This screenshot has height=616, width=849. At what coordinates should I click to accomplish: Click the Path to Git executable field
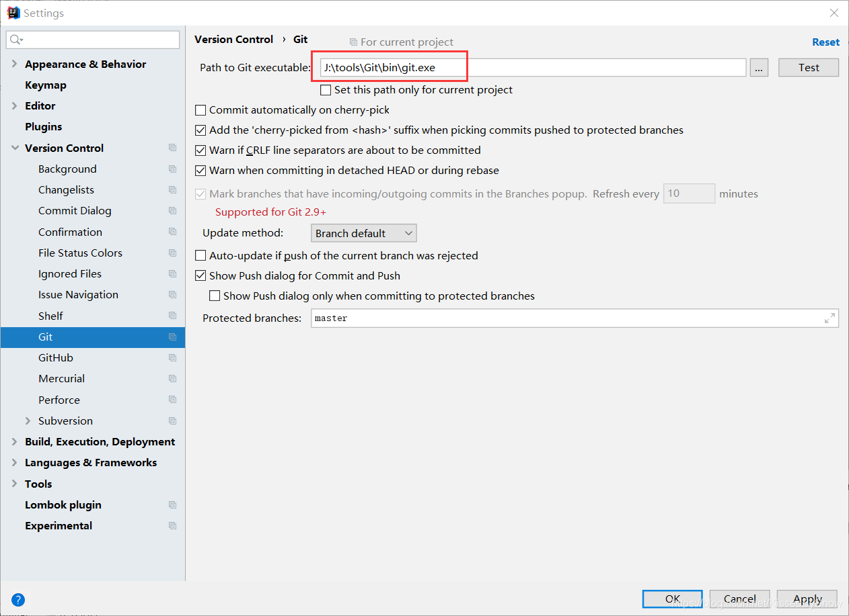[533, 67]
